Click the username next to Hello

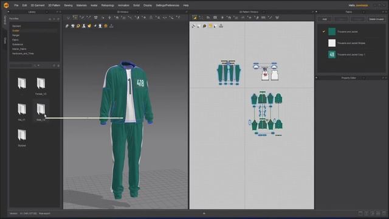point(362,5)
